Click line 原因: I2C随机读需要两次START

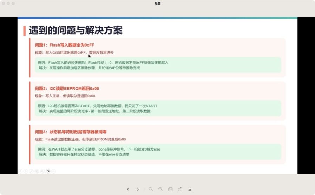[x=97, y=106]
